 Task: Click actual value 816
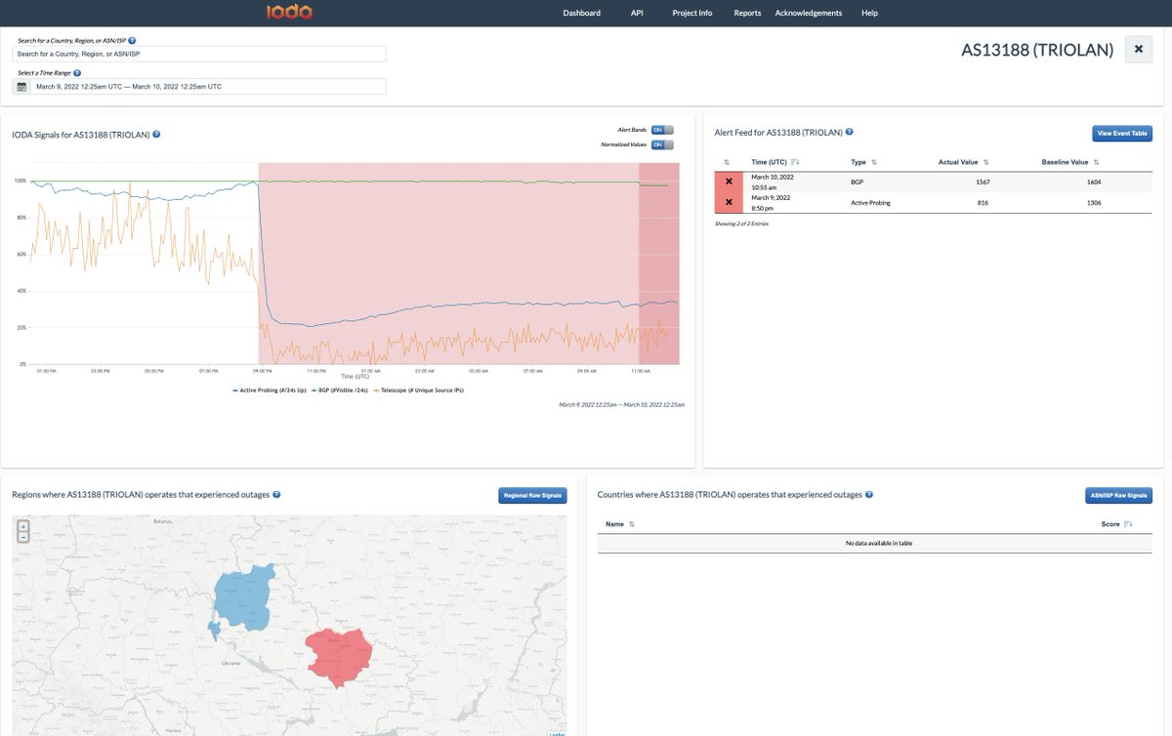click(982, 203)
